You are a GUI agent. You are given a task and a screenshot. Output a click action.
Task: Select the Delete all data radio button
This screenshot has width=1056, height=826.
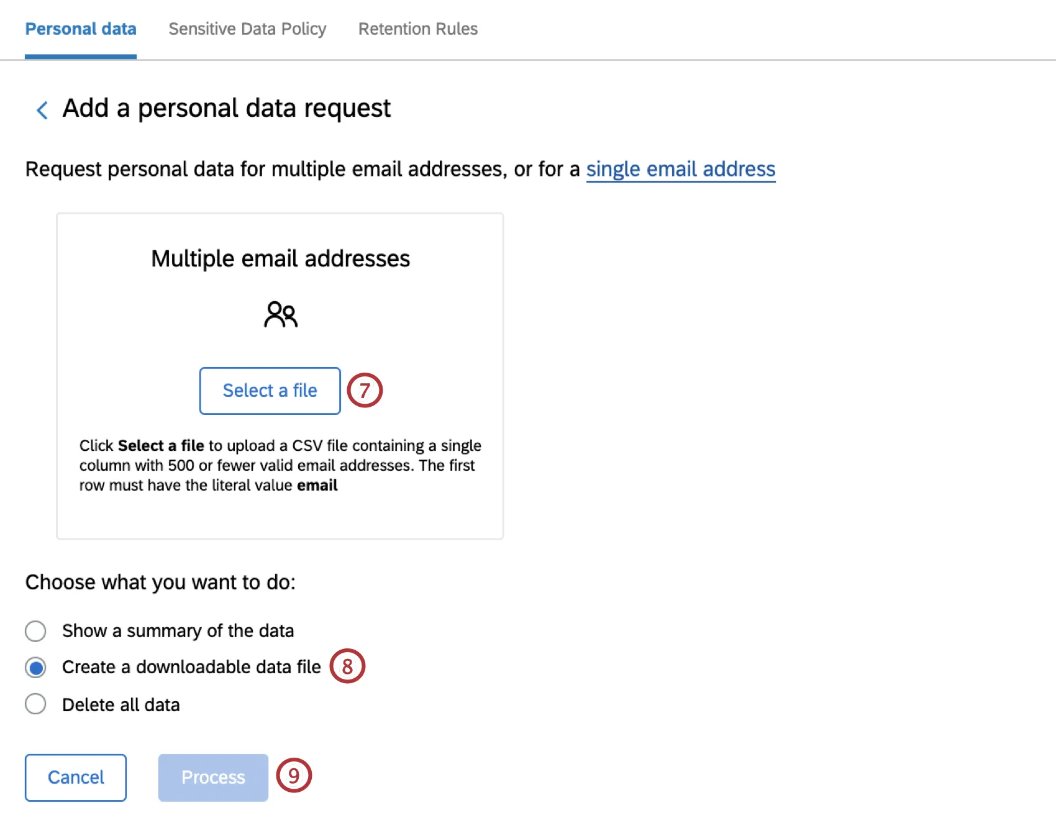(x=35, y=704)
